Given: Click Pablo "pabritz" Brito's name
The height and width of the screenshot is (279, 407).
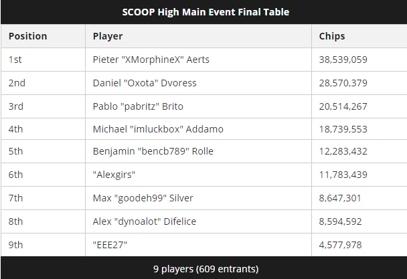Looking at the screenshot, I should tap(138, 106).
